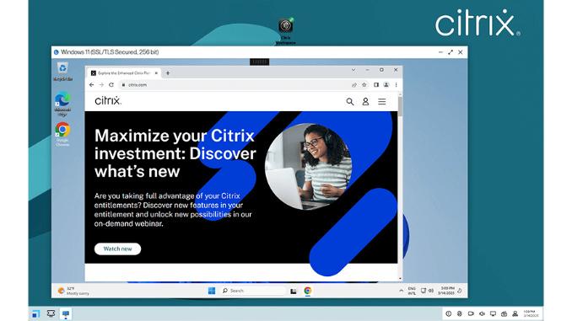Expand the tab search chevron in Chrome

pos(353,70)
